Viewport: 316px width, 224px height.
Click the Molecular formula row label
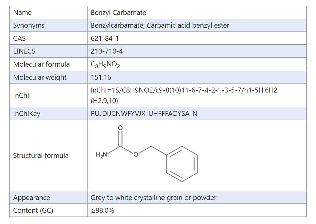41,64
